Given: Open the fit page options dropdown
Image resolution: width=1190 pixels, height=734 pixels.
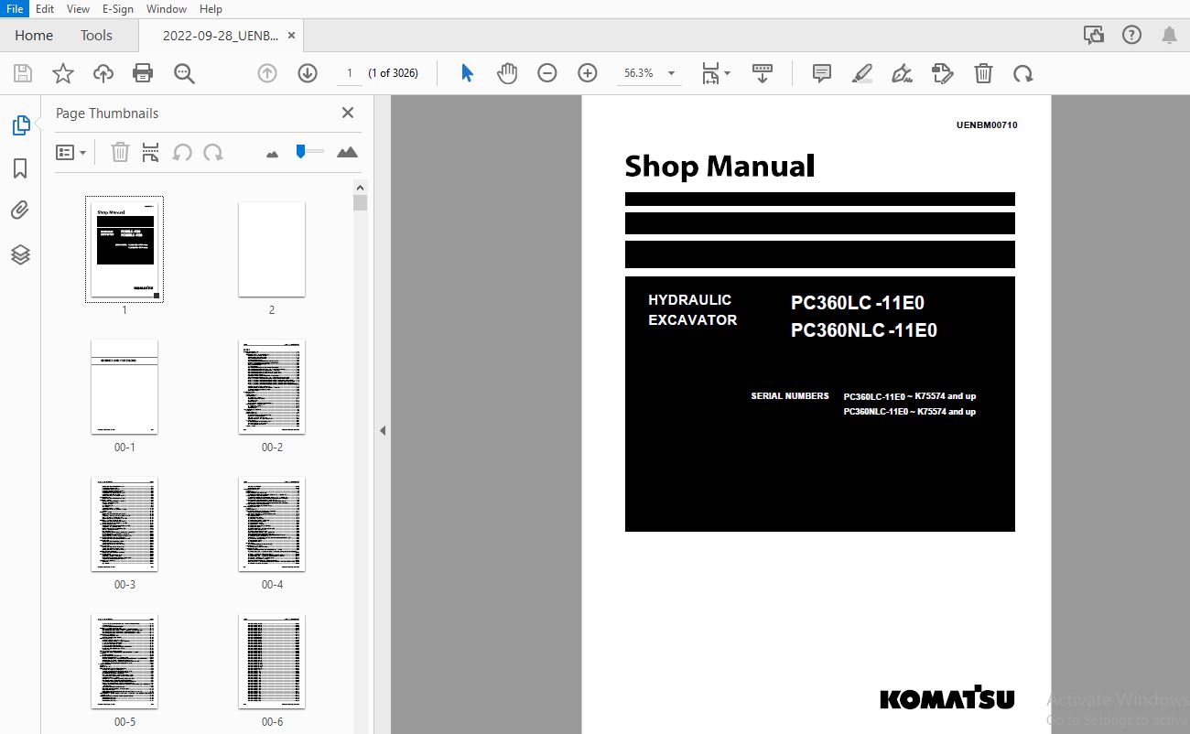Looking at the screenshot, I should [x=716, y=73].
